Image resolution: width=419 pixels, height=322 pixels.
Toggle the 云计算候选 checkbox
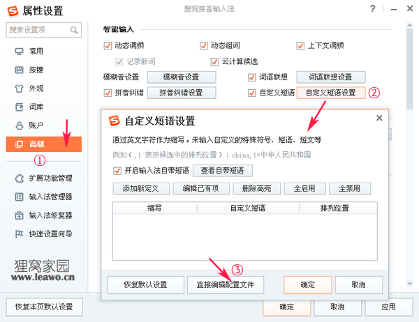(214, 61)
